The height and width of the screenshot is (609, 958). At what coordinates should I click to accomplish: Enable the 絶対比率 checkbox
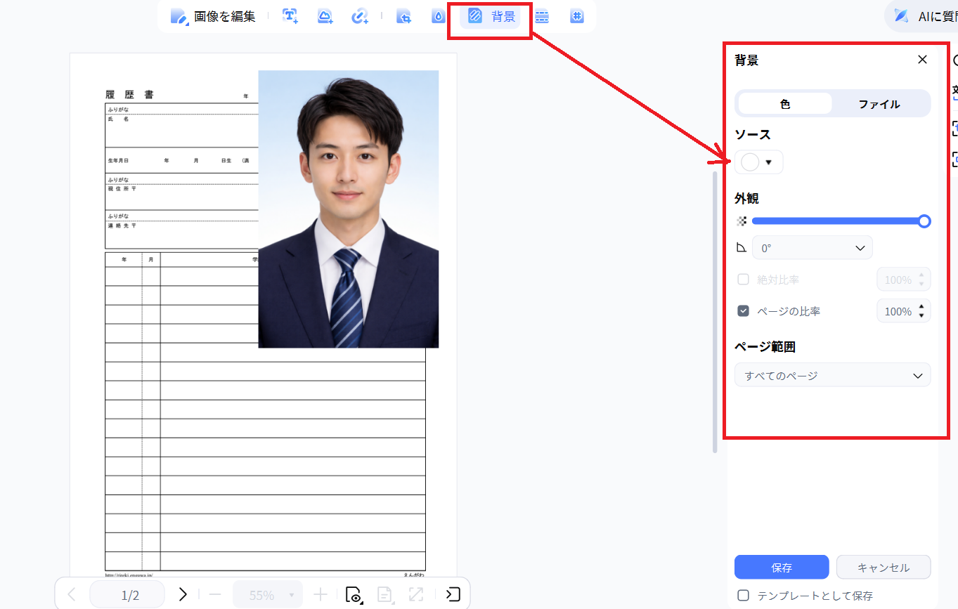(x=743, y=280)
